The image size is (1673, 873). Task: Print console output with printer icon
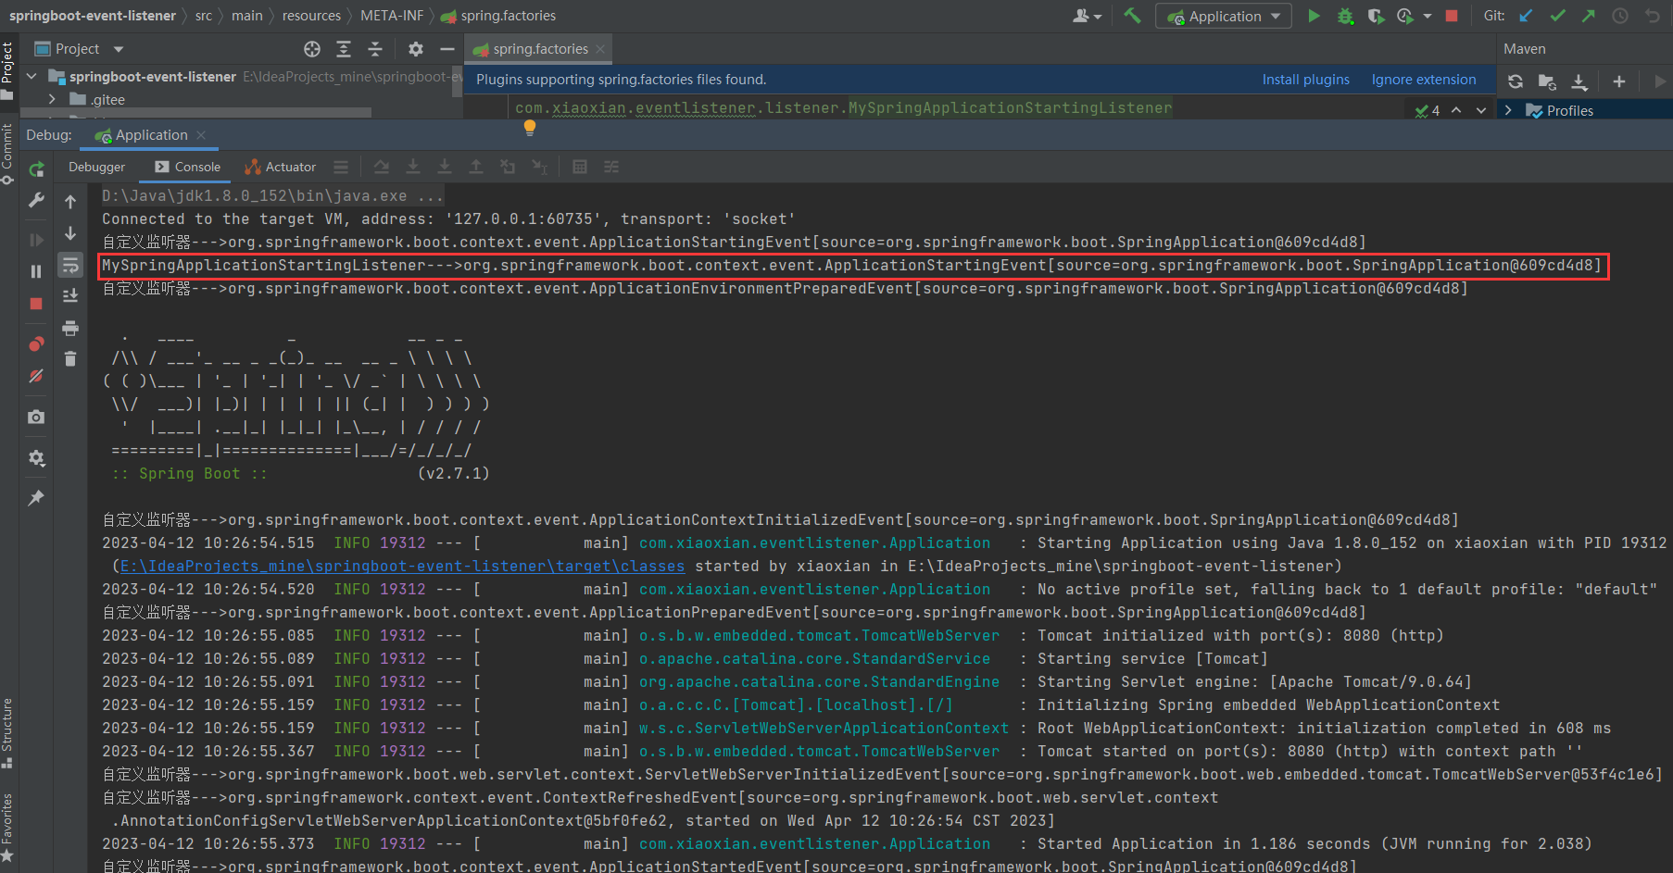70,328
